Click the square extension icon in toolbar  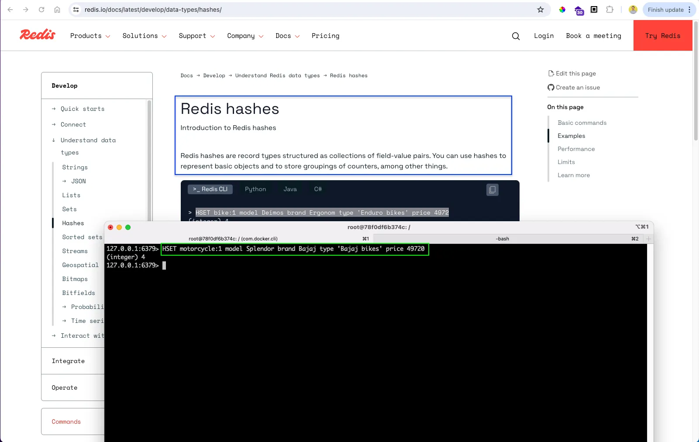(594, 10)
